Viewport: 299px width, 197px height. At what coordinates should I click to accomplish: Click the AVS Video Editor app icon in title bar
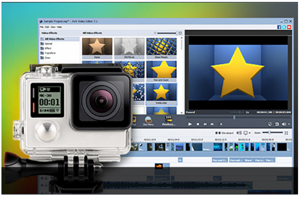(41, 21)
